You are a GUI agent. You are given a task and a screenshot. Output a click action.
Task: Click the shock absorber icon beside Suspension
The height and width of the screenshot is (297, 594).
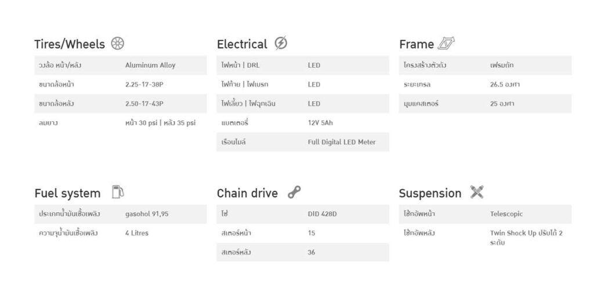point(477,192)
